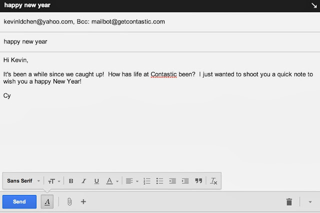Decrease the indent level
Image resolution: width=320 pixels, height=213 pixels.
172,181
